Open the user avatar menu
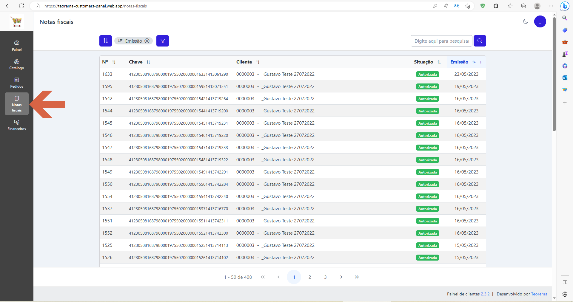The image size is (573, 302). 540,21
